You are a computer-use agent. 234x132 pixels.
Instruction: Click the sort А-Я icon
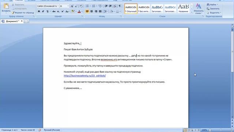click(x=115, y=6)
